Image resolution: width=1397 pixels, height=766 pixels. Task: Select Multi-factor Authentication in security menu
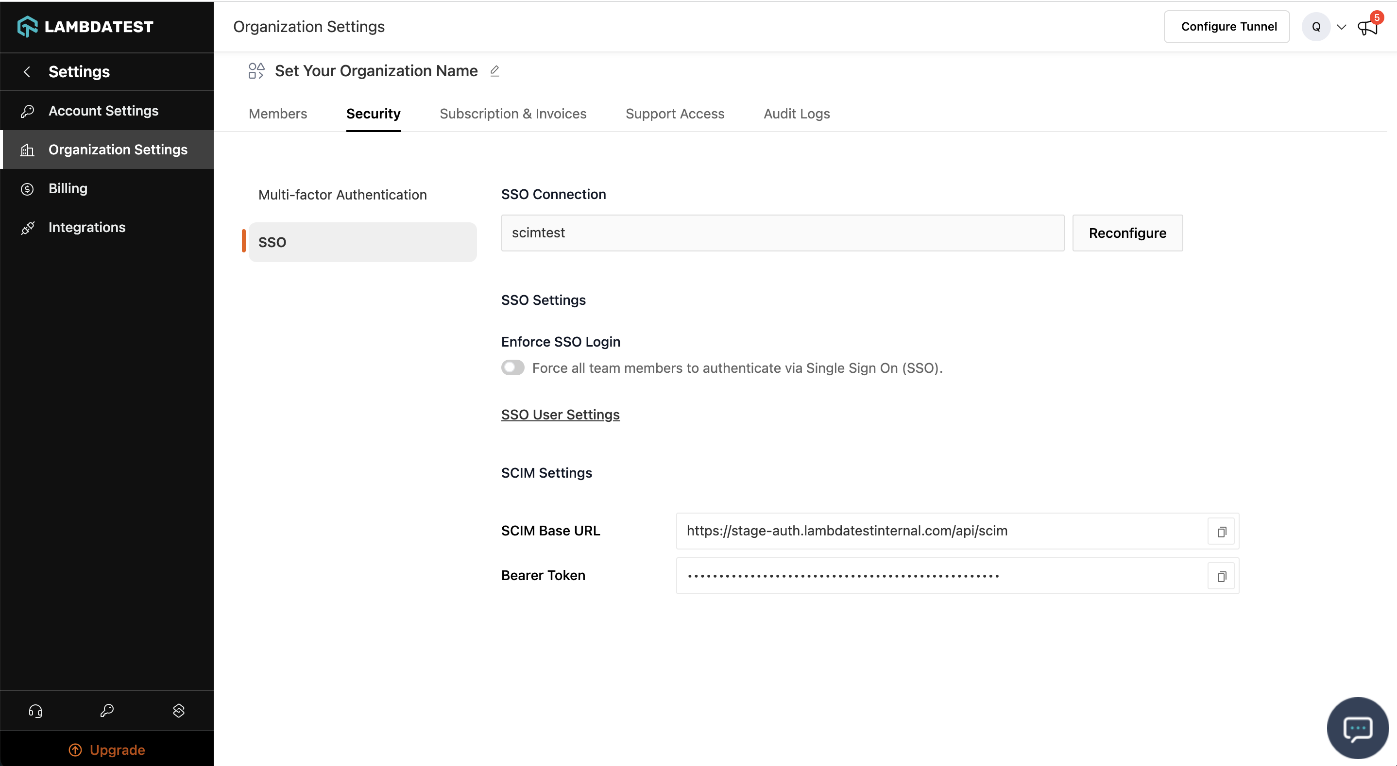click(342, 195)
